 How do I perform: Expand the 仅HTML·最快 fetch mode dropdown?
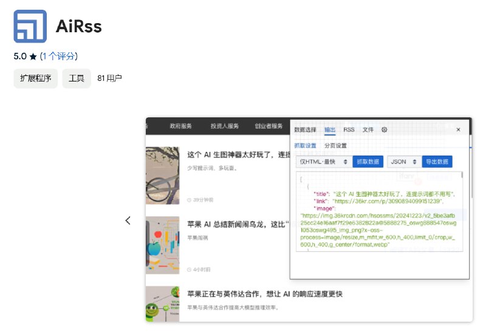point(323,162)
